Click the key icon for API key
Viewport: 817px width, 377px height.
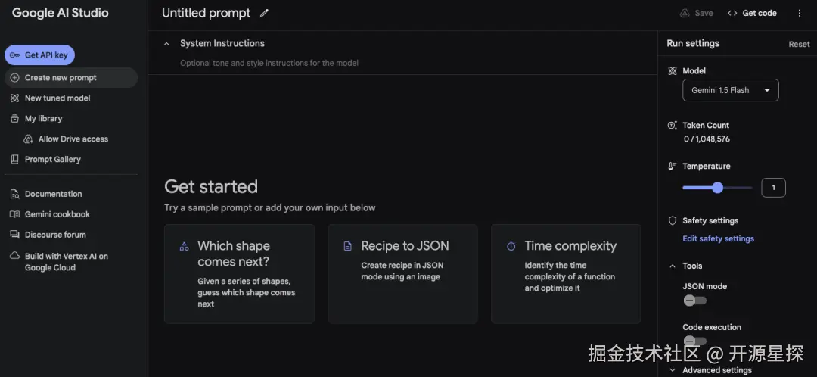(15, 55)
